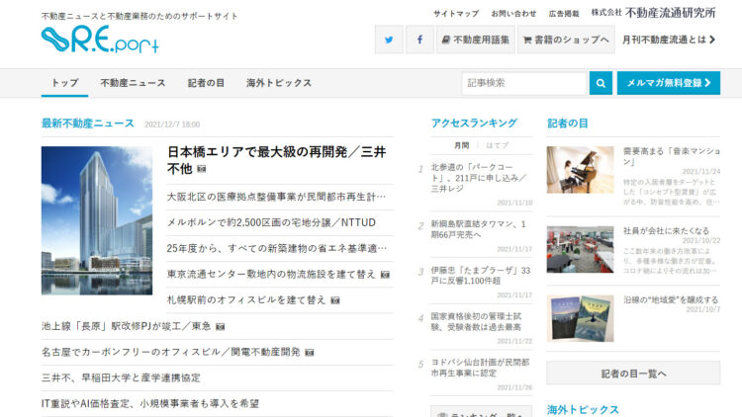The width and height of the screenshot is (742, 417).
Task: Open ranking 2 新綱島駅直結タワマン
Action: (479, 229)
